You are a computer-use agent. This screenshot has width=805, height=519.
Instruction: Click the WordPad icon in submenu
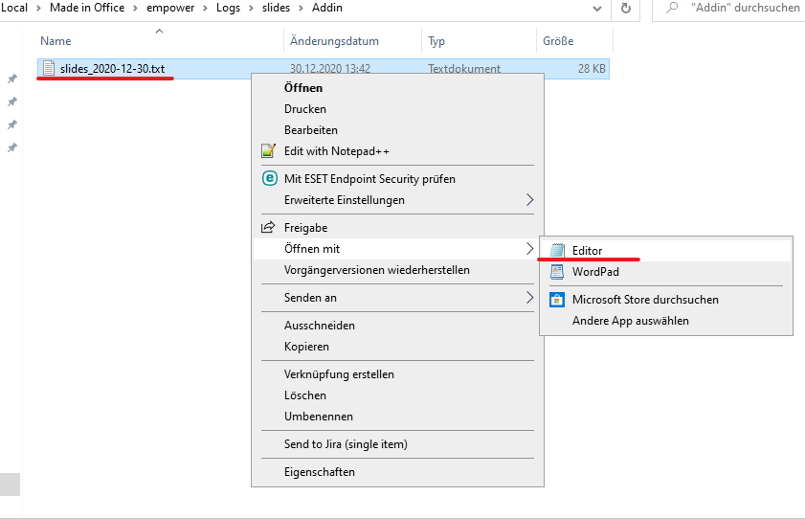coord(557,272)
